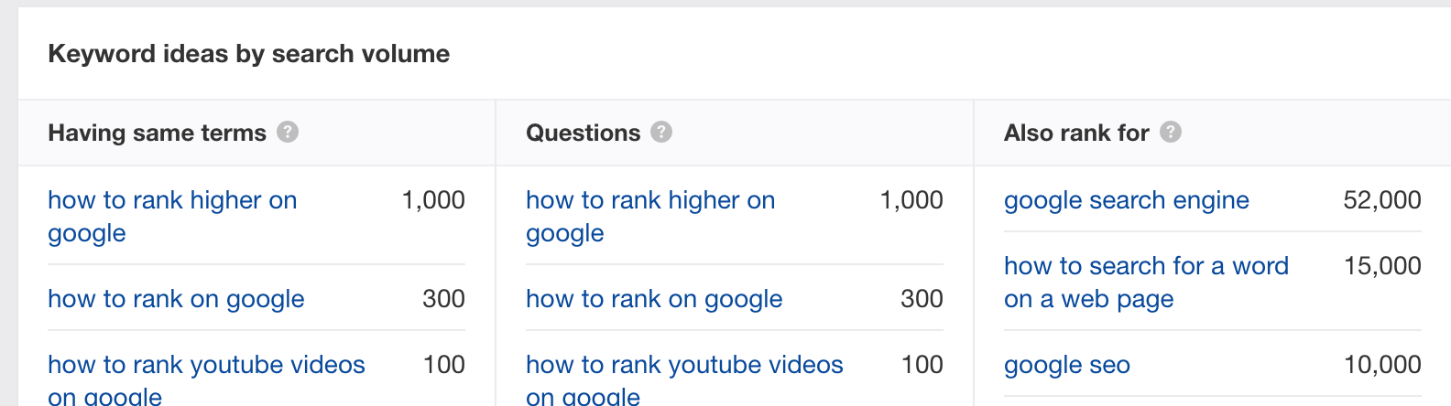The image size is (1451, 406).
Task: Click 'how to rank on google' in Questions column
Action: click(654, 299)
